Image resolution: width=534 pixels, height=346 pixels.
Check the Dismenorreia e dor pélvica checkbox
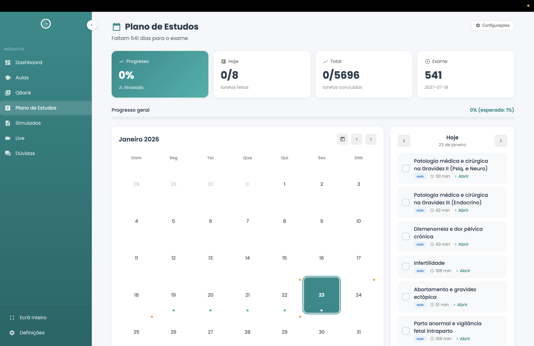406,236
